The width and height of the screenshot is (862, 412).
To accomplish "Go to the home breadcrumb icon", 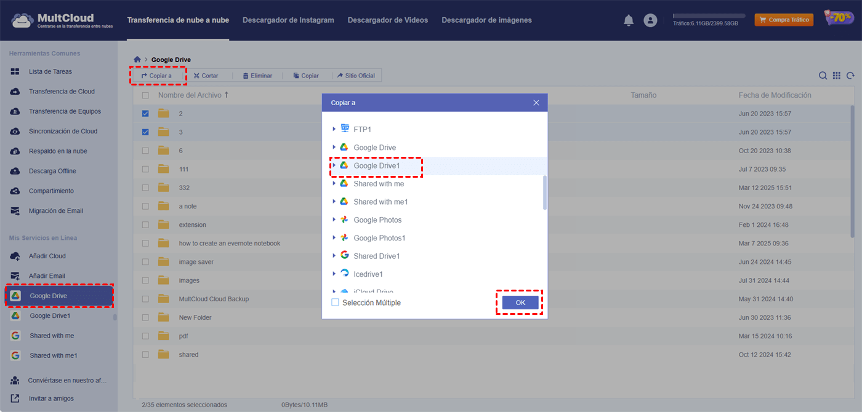I will (x=137, y=60).
